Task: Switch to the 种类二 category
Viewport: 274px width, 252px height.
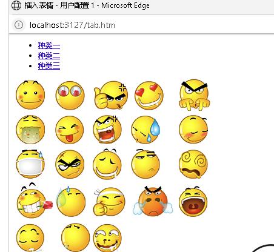Action: click(x=49, y=56)
